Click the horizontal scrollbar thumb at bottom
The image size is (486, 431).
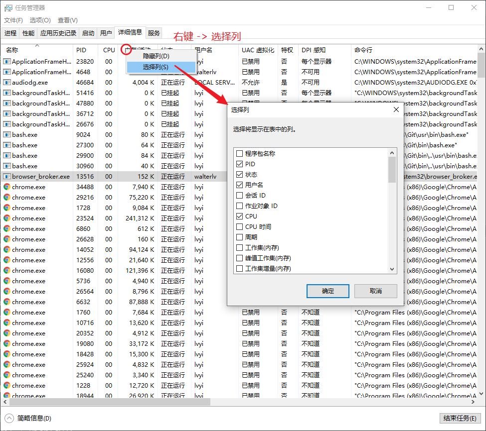click(x=110, y=401)
